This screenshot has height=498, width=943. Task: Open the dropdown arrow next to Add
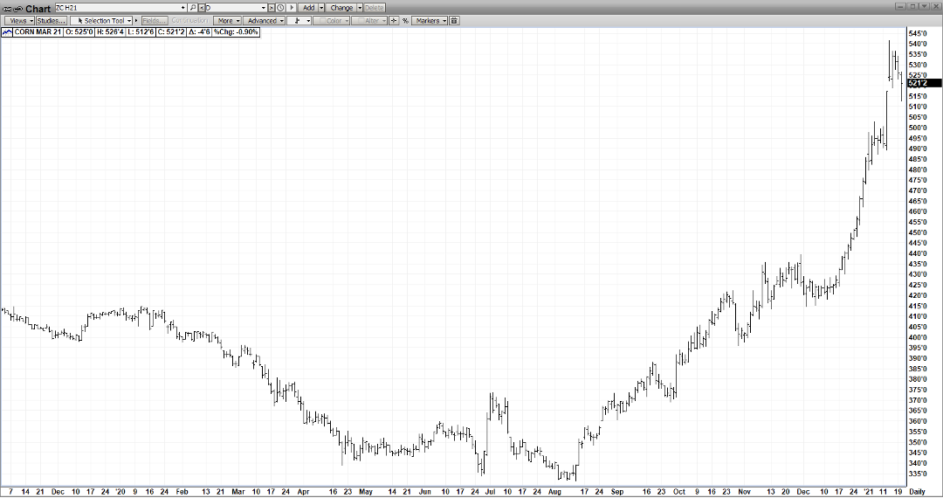click(x=321, y=8)
